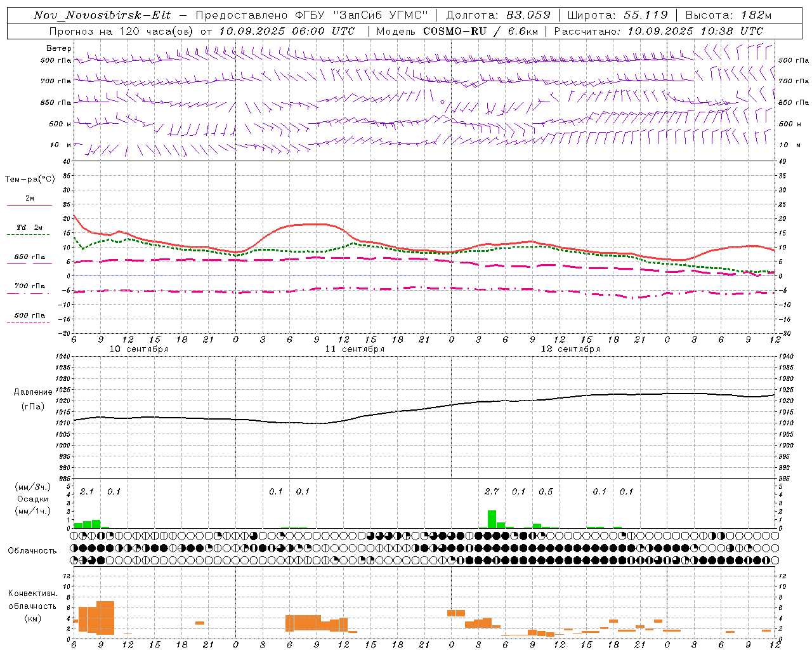This screenshot has height=650, width=812.
Task: Click the "12 сентября" date label
Action: [570, 349]
